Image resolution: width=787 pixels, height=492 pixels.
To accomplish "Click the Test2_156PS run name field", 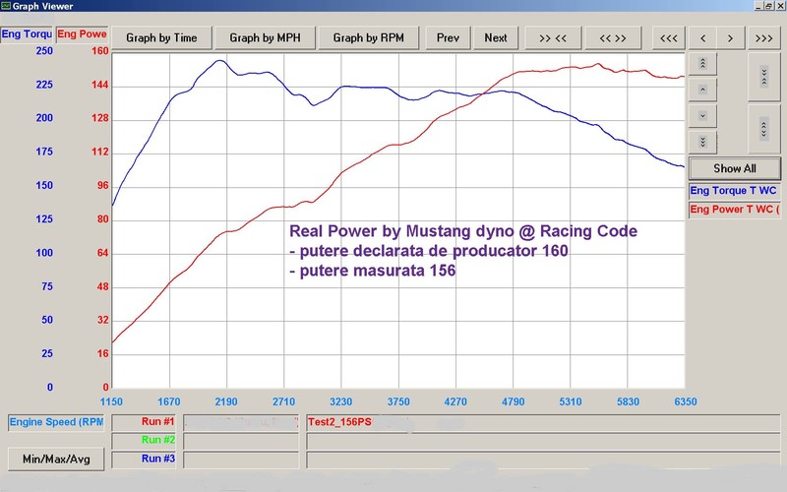I will pyautogui.click(x=543, y=423).
